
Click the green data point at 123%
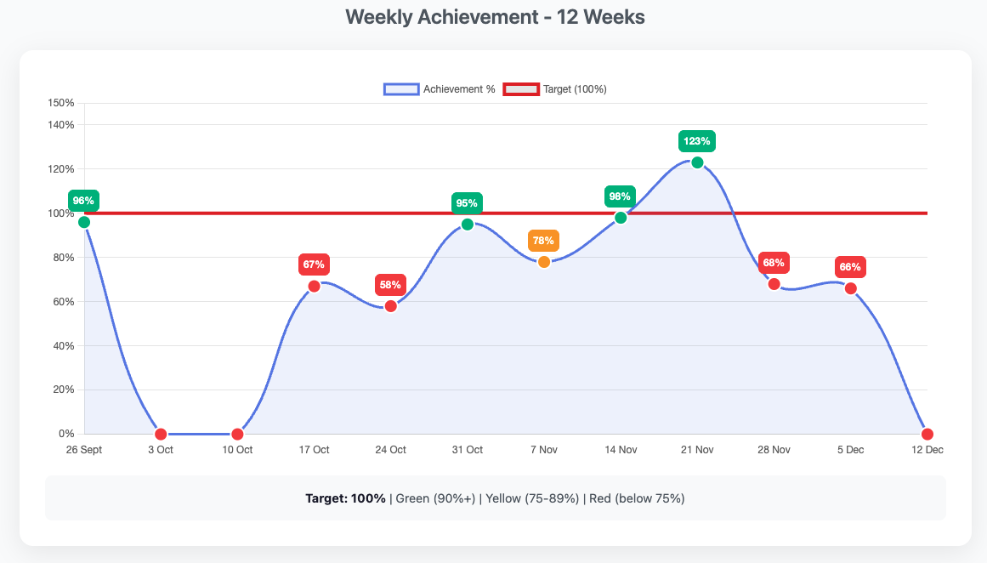[695, 162]
